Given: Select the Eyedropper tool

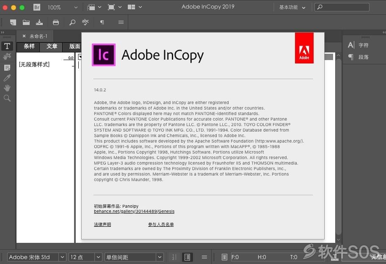Looking at the screenshot, I should (7, 78).
